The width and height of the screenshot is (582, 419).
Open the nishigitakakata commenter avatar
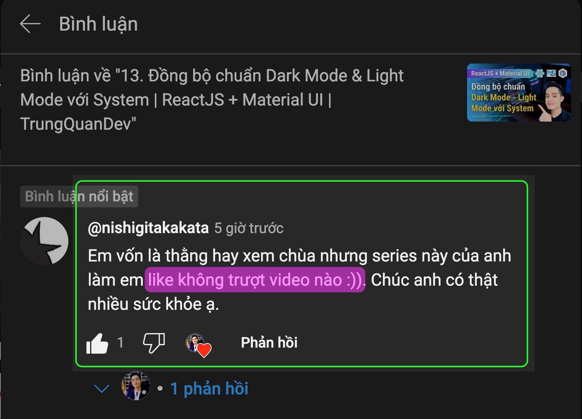click(x=44, y=241)
